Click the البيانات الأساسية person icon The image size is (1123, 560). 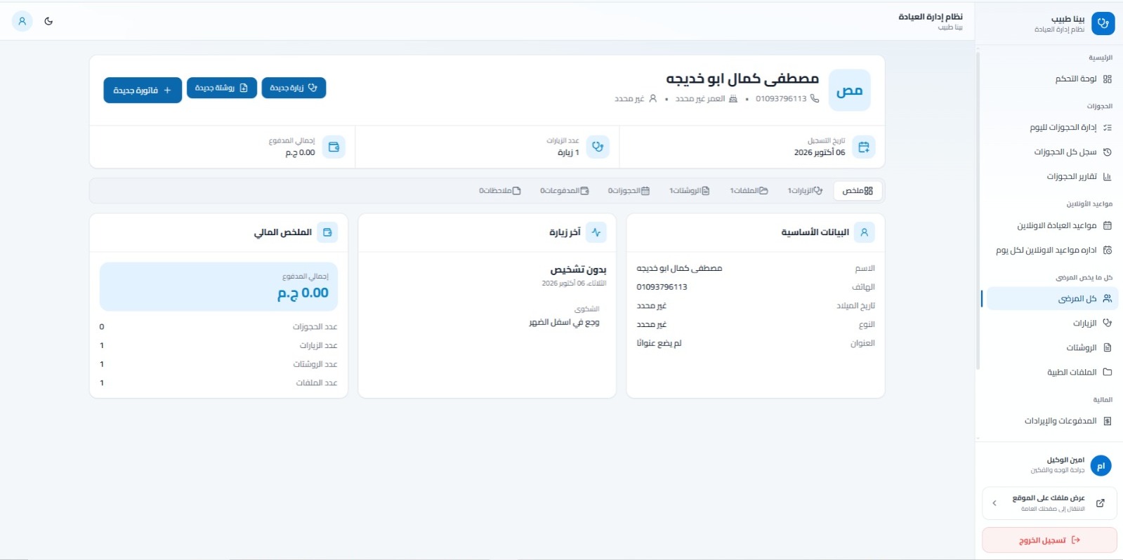pyautogui.click(x=865, y=232)
